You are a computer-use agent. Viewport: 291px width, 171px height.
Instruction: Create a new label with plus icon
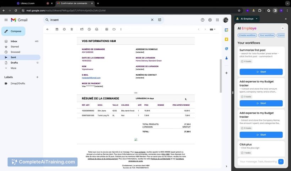pyautogui.click(x=37, y=77)
